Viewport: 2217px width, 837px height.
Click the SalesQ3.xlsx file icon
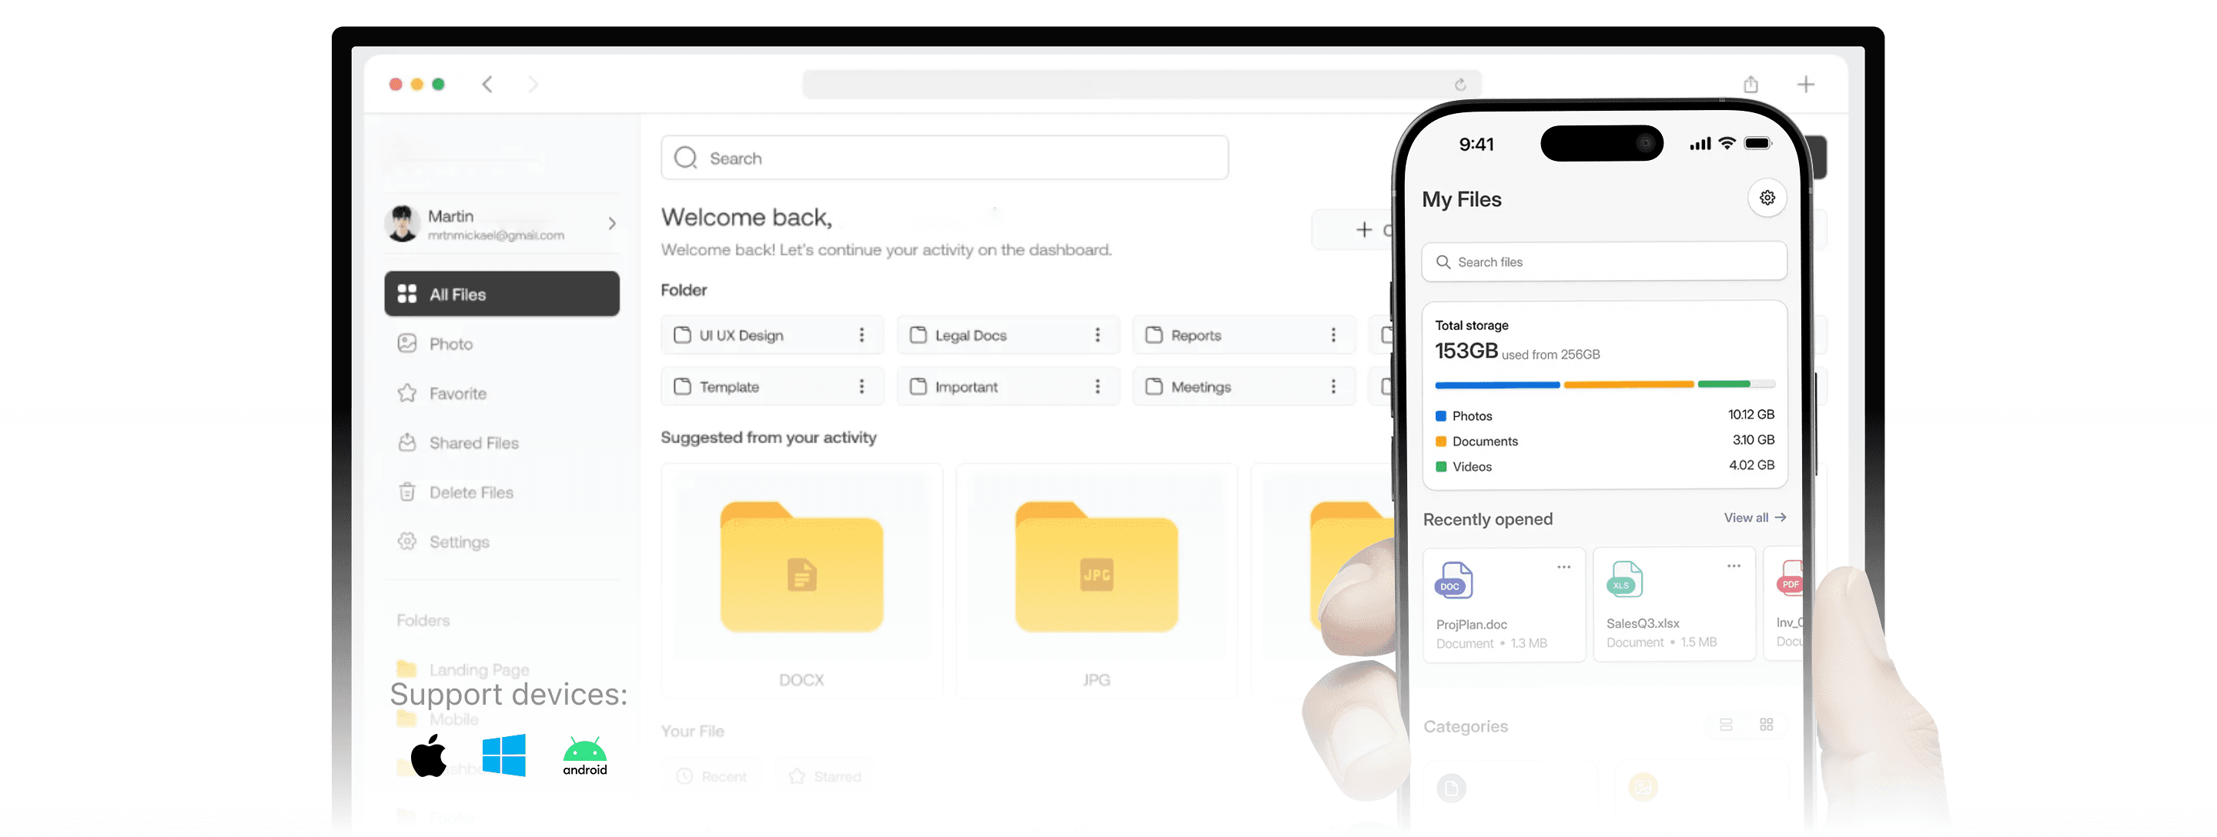click(1624, 579)
